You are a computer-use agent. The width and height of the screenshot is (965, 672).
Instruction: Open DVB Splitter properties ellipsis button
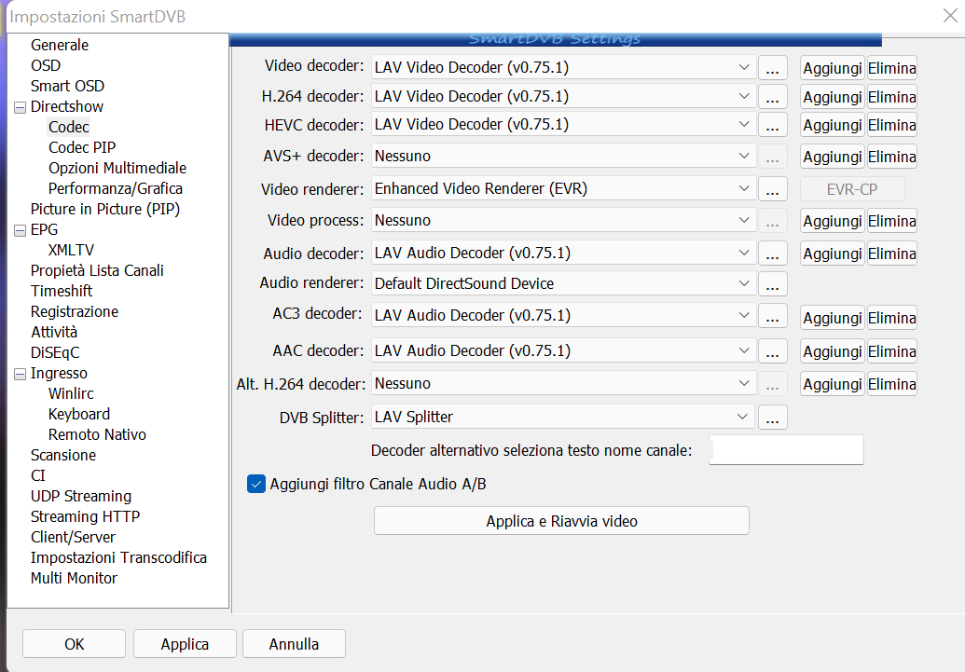[772, 418]
